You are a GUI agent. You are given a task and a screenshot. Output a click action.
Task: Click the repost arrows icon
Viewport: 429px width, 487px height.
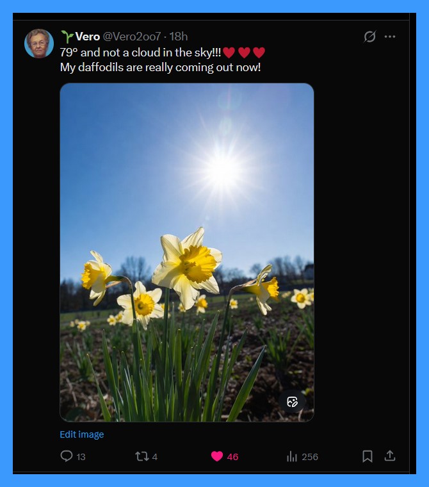(x=142, y=456)
